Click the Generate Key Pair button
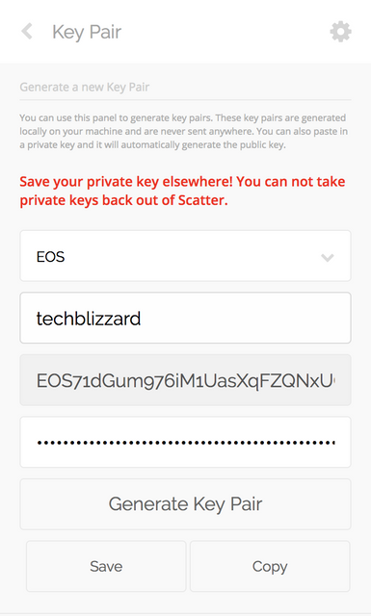 (x=185, y=504)
